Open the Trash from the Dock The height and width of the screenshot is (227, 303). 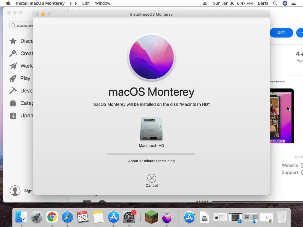(282, 217)
